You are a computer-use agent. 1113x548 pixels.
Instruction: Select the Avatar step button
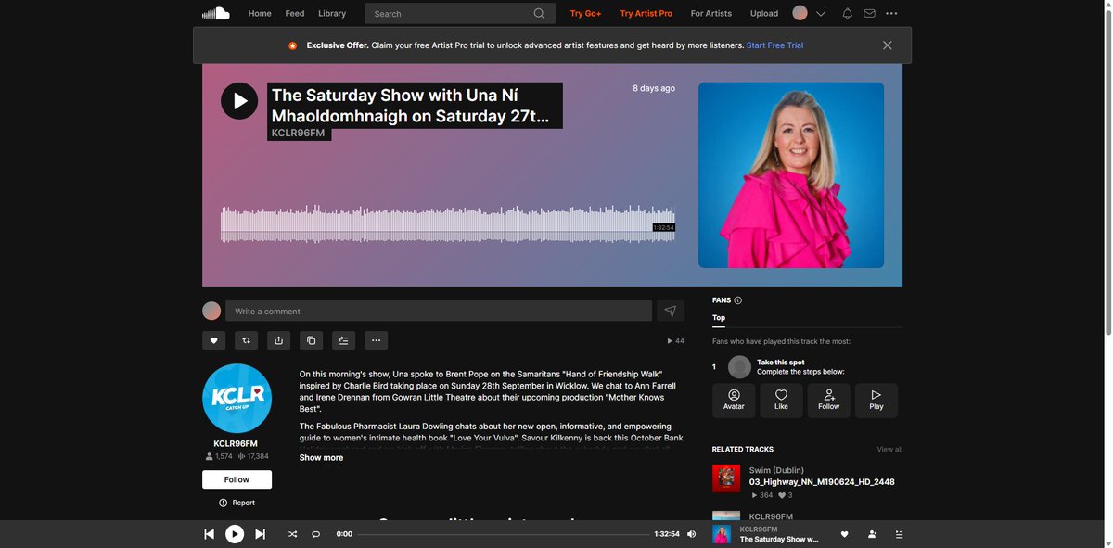[x=734, y=401]
